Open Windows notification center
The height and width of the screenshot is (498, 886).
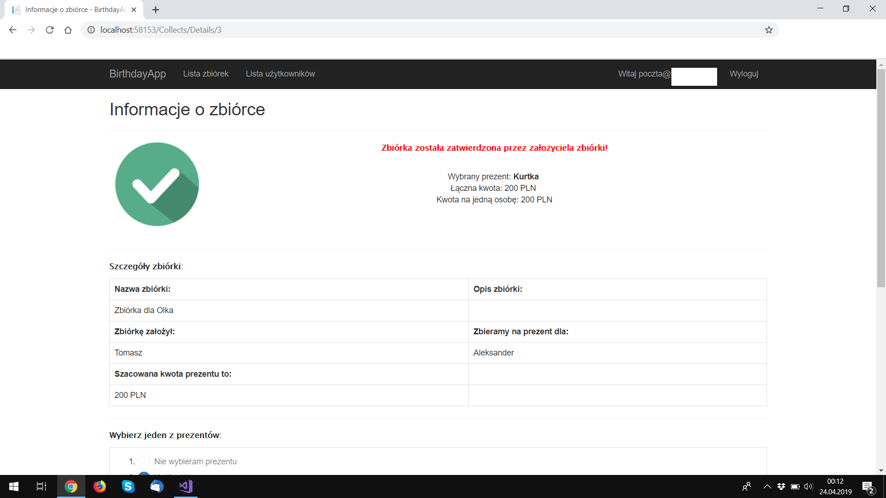pyautogui.click(x=868, y=486)
